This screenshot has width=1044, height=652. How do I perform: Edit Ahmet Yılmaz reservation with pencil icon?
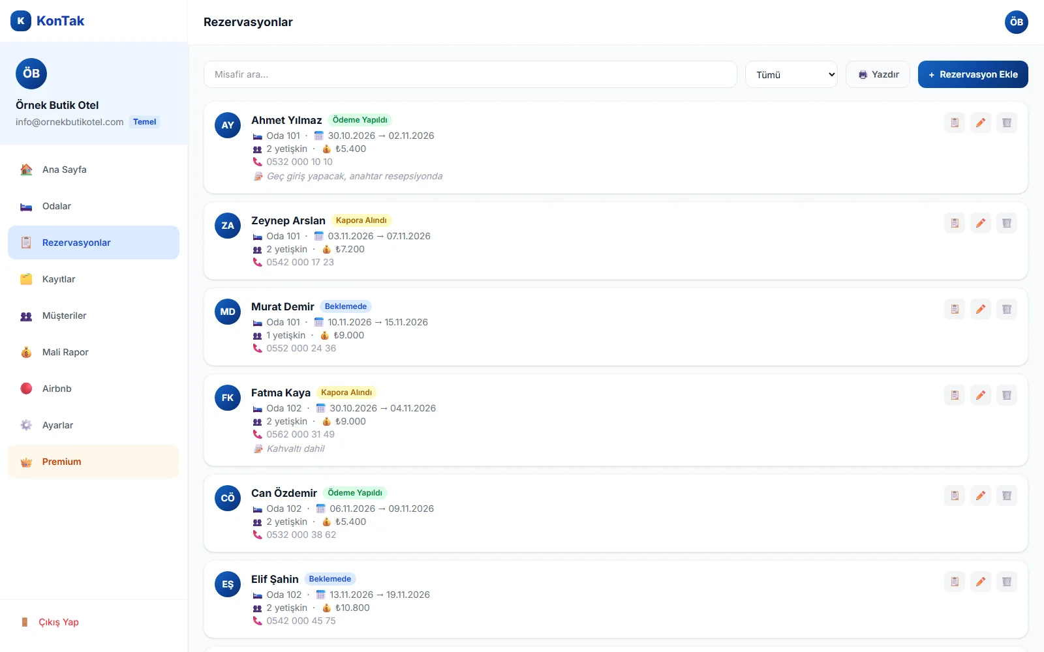(981, 123)
